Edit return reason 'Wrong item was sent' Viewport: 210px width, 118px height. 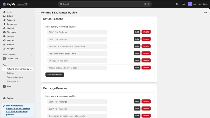pyautogui.click(x=137, y=61)
